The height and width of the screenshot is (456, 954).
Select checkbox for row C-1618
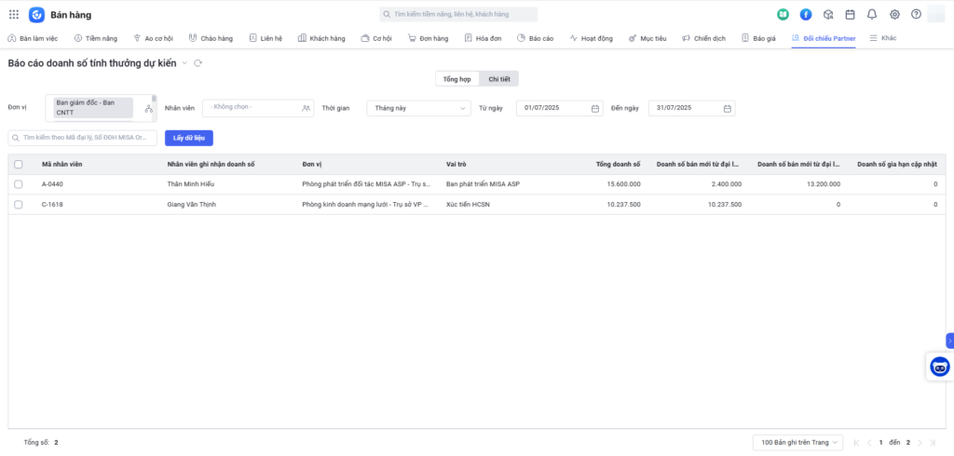(x=18, y=204)
